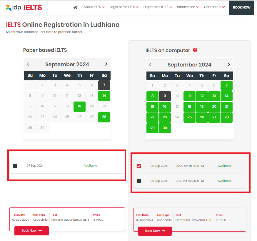Image resolution: width=257 pixels, height=241 pixels.
Task: Click the home icon in navigation bar
Action: click(x=75, y=7)
